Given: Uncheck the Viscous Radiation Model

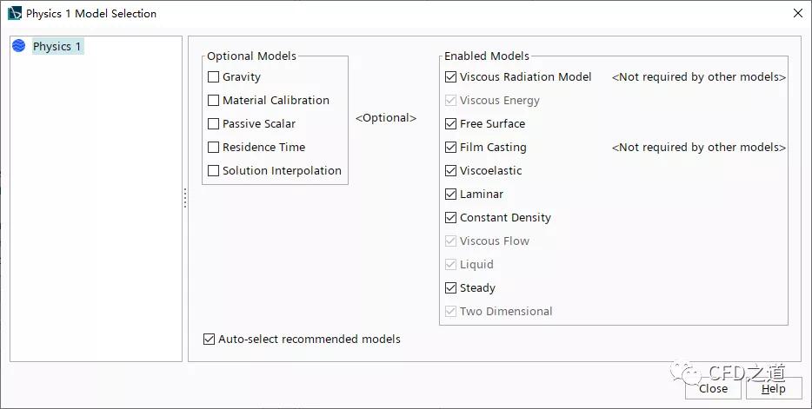Looking at the screenshot, I should coord(451,77).
